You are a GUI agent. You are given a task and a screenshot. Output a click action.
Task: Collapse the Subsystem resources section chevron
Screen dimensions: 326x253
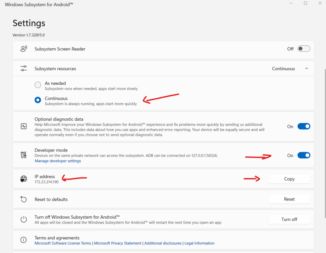(x=307, y=68)
